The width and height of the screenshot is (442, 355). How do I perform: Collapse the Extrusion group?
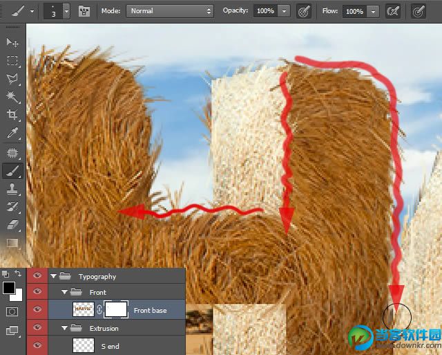tap(64, 328)
